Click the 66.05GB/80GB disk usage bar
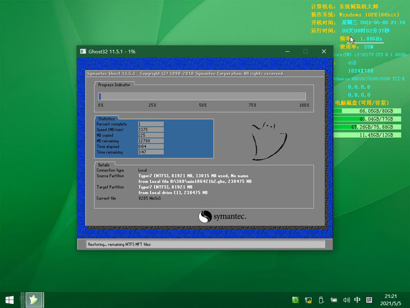This screenshot has width=410, height=308. tap(367, 111)
